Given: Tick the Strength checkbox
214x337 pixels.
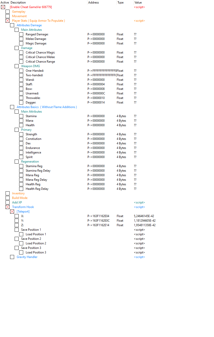Looking at the screenshot, I should click(x=21, y=134).
